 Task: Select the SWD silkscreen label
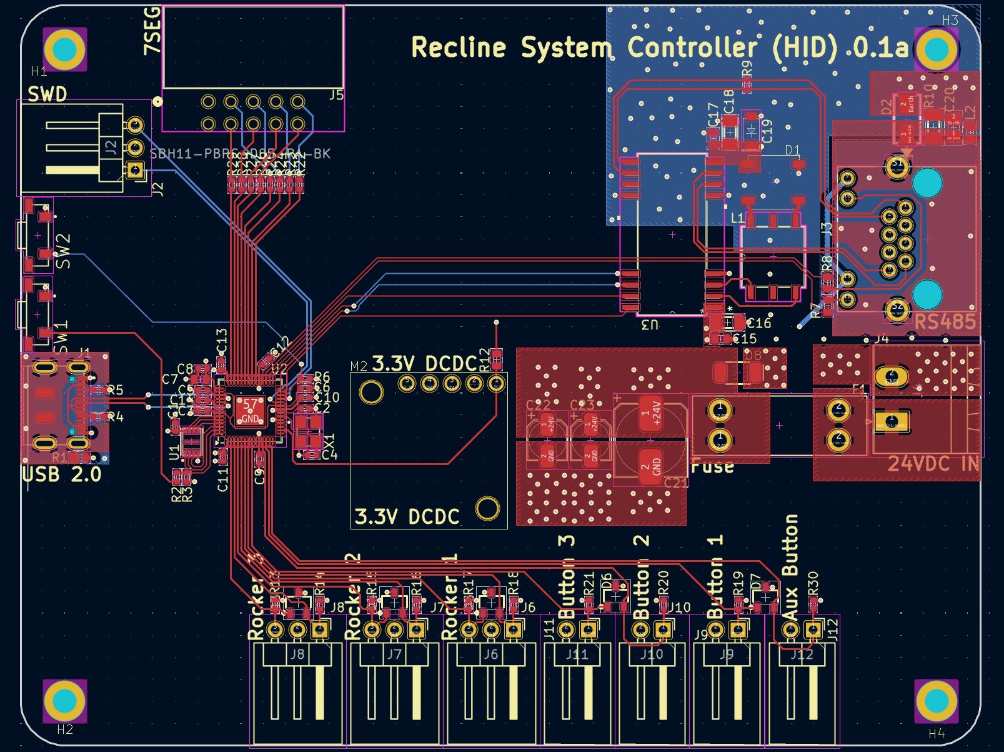click(47, 94)
